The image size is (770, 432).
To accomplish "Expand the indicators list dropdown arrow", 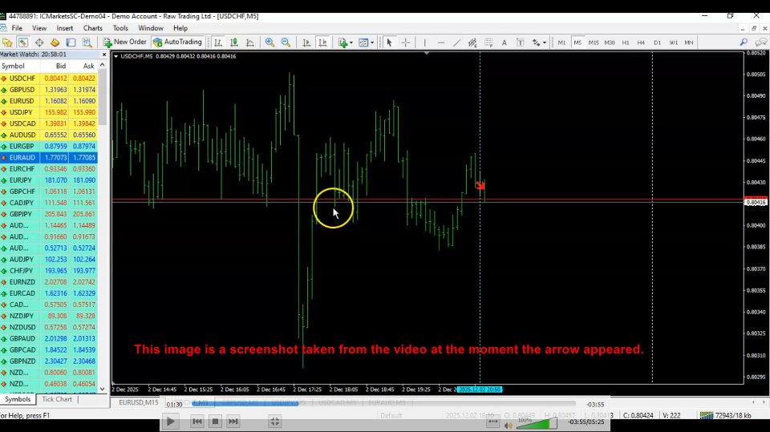I will click(x=351, y=42).
